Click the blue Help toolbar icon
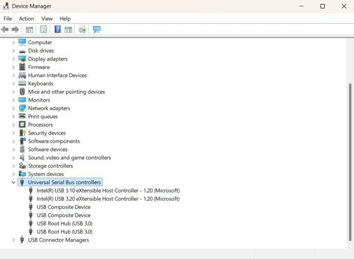This screenshot has width=354, height=259. tap(58, 29)
